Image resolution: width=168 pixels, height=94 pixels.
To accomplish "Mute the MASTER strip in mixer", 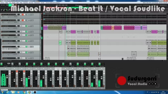I will (9, 71).
